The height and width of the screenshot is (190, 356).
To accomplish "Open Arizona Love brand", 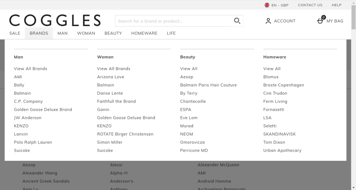I will 111,77.
